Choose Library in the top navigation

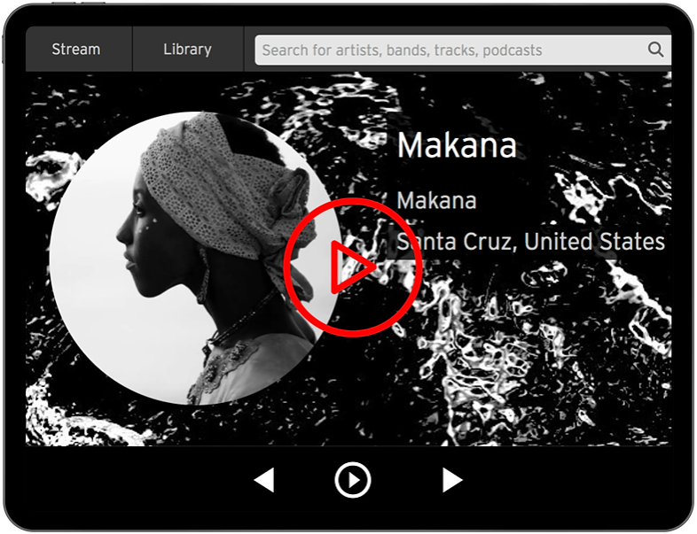(x=187, y=50)
